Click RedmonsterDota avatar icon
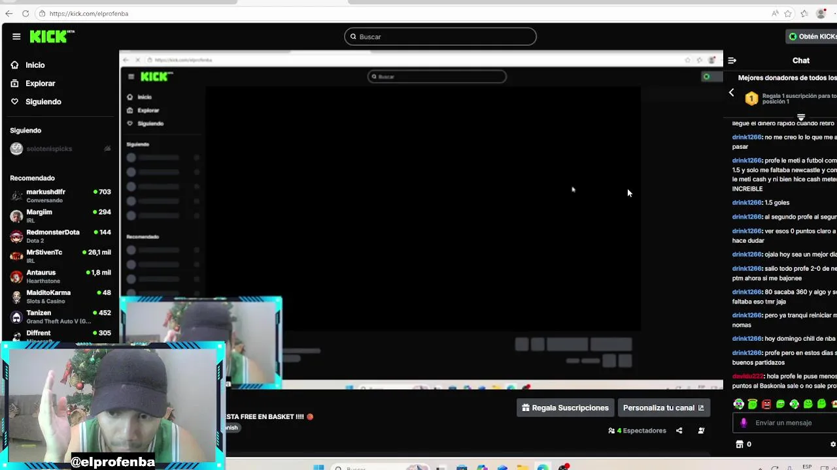Screen dimensions: 837x470 pos(16,236)
